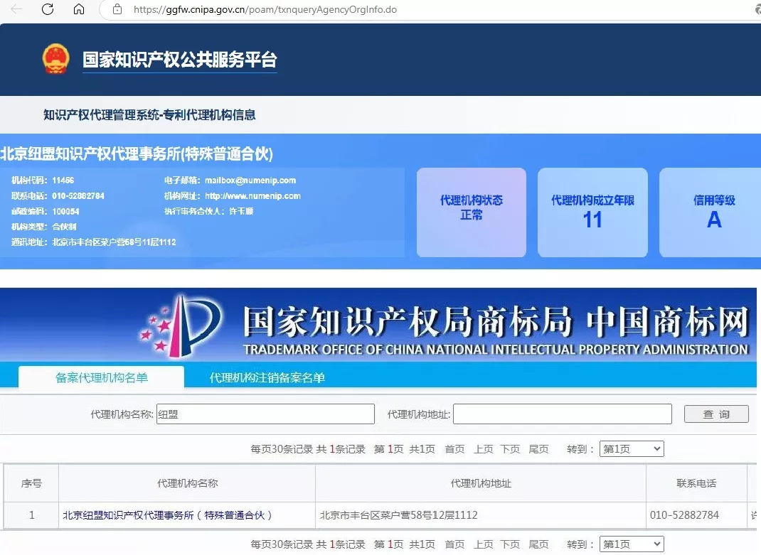The image size is (761, 555).
Task: Click 执行事务合伙人 text
Action: tap(208, 211)
